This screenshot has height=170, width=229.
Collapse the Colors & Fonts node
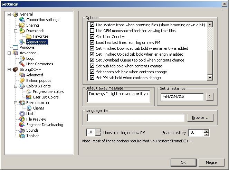pos(16,86)
